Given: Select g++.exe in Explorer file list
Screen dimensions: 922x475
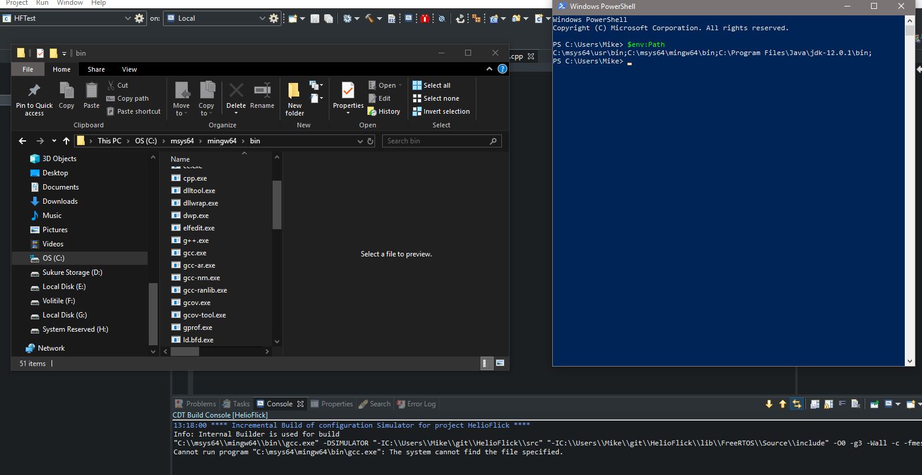Looking at the screenshot, I should [196, 240].
